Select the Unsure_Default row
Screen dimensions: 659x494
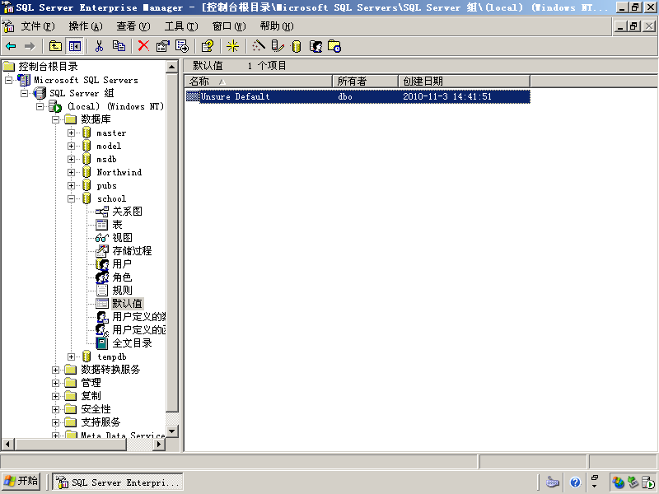pos(358,96)
